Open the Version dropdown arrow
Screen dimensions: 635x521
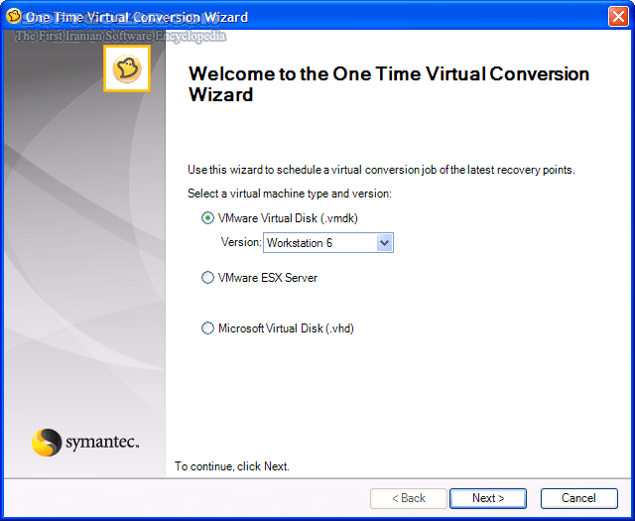[384, 243]
